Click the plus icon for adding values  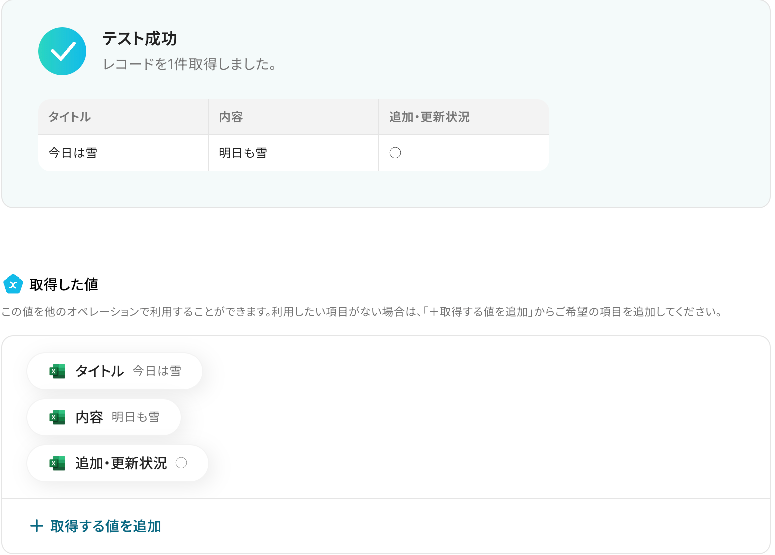tap(36, 526)
